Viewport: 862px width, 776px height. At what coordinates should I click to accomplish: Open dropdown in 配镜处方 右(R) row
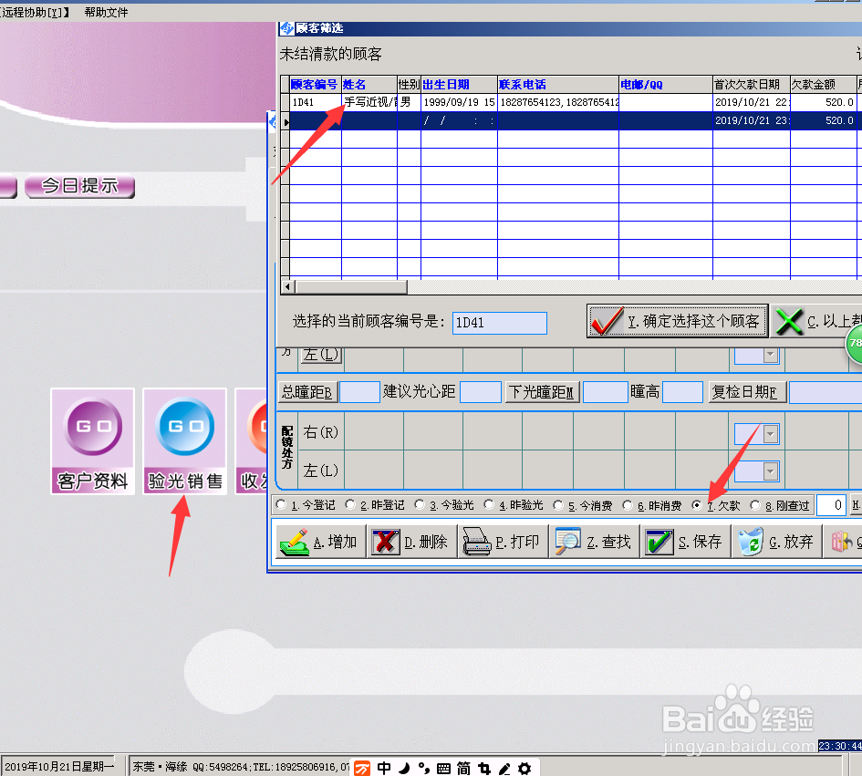pyautogui.click(x=770, y=434)
